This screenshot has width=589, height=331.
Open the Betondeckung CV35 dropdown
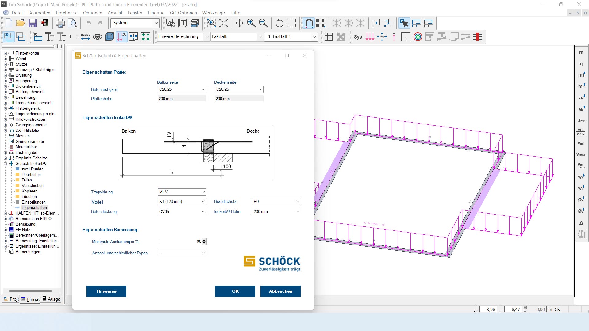[182, 212]
